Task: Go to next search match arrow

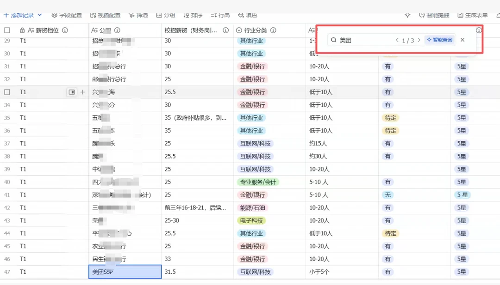Action: pyautogui.click(x=419, y=40)
